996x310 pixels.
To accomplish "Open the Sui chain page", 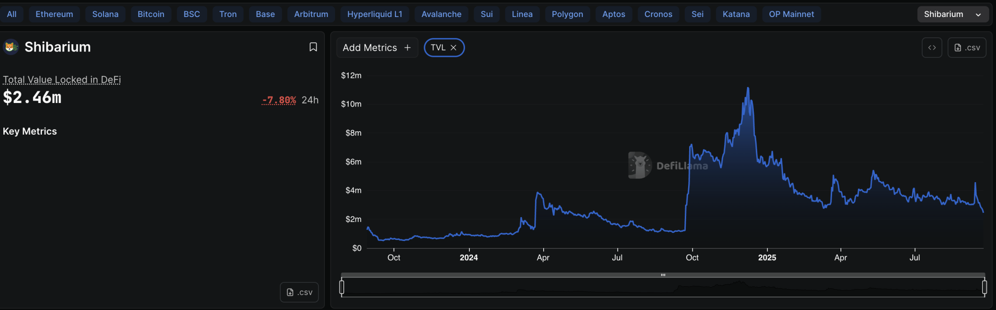I will (487, 14).
